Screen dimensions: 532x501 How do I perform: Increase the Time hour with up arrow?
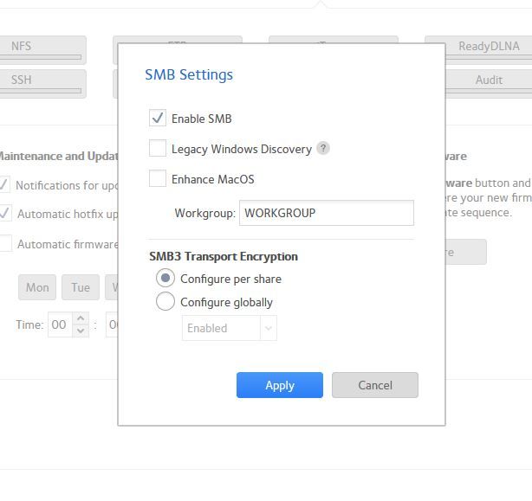[x=81, y=320]
